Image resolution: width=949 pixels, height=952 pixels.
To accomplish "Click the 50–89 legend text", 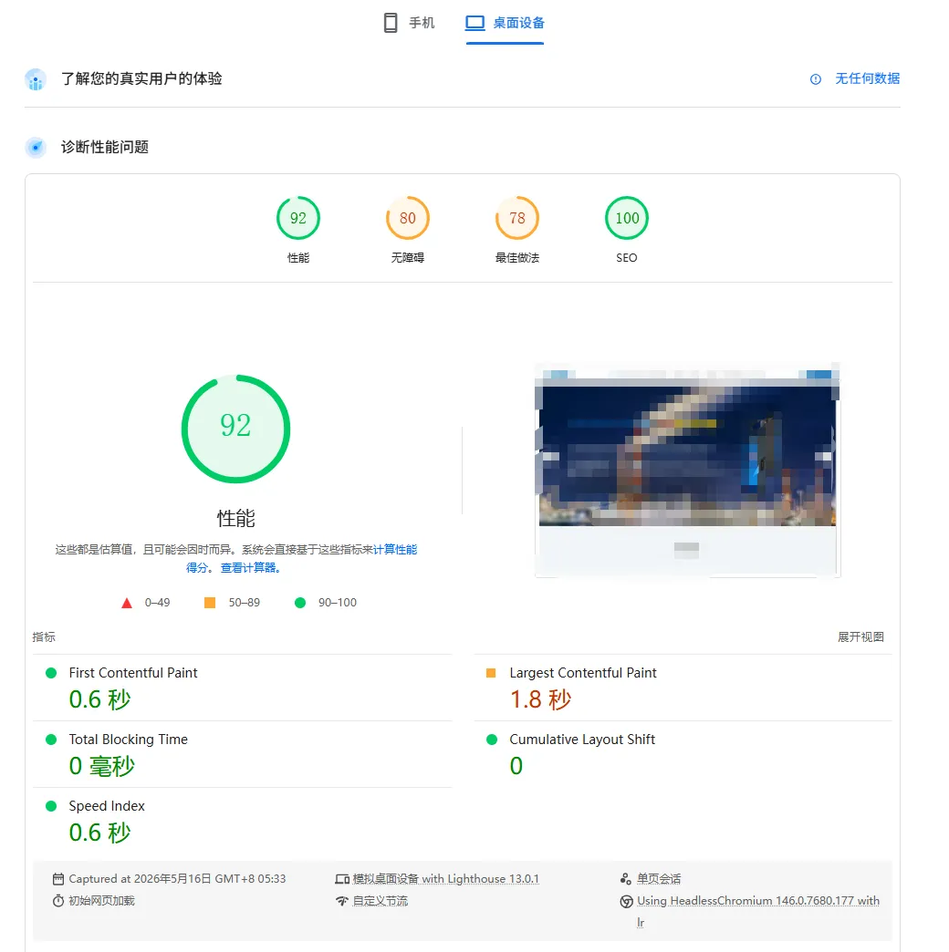I will pyautogui.click(x=245, y=603).
